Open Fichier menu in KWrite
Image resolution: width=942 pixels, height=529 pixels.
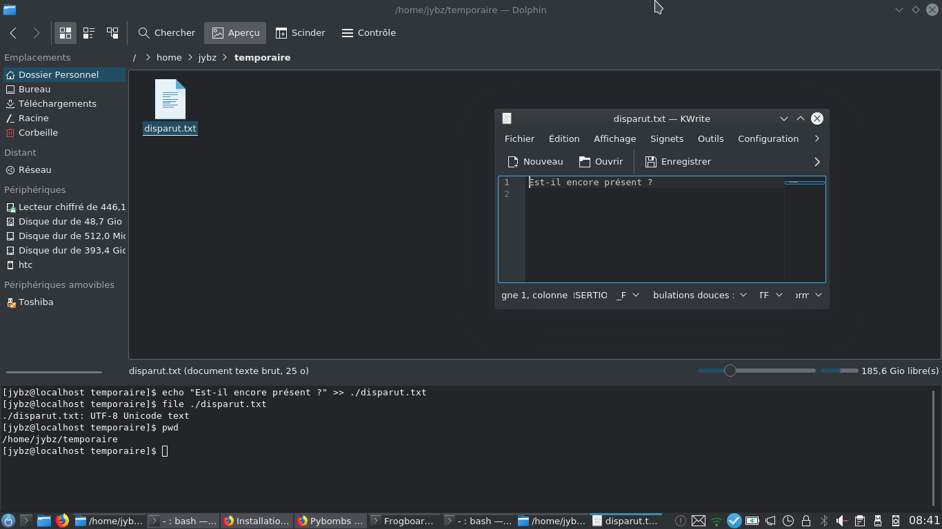[x=519, y=138]
